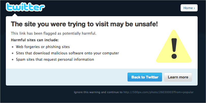Click the Twitter logo
The height and width of the screenshot is (103, 206).
point(25,7)
